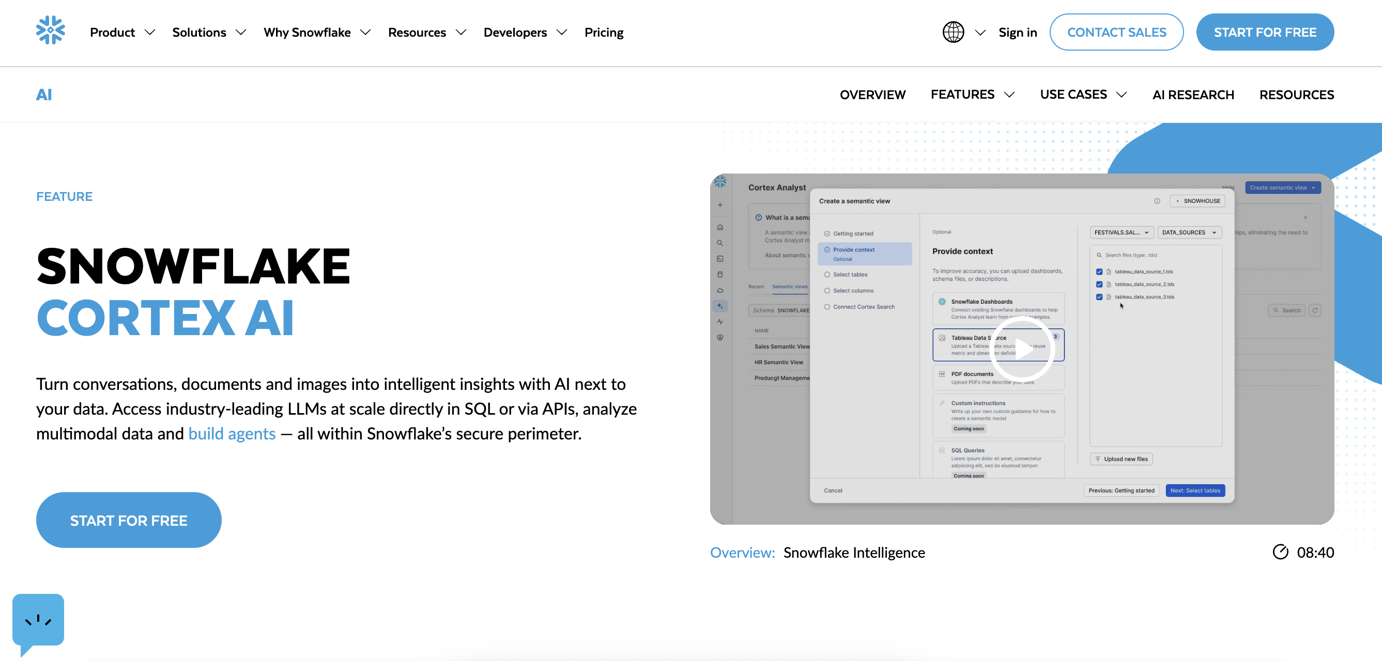Click the plus icon in video sidebar
This screenshot has height=661, width=1382.
[x=720, y=206]
